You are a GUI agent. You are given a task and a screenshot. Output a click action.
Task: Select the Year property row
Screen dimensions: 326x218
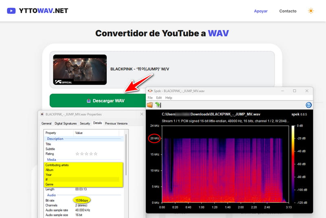point(84,175)
